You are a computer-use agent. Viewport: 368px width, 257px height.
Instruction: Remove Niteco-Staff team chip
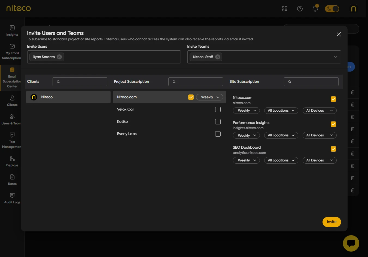(x=218, y=57)
